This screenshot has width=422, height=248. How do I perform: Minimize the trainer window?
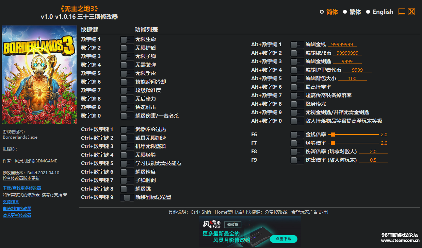(x=402, y=12)
